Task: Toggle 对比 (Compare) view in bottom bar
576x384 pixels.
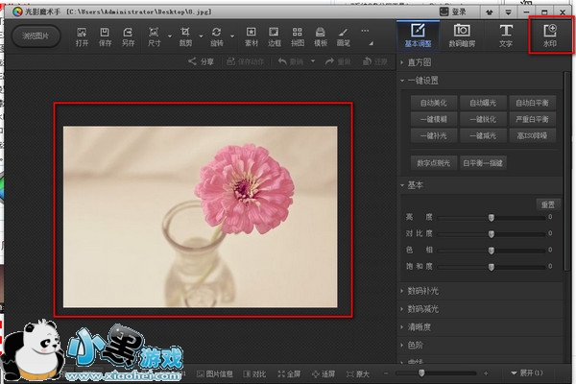Action: tap(254, 373)
